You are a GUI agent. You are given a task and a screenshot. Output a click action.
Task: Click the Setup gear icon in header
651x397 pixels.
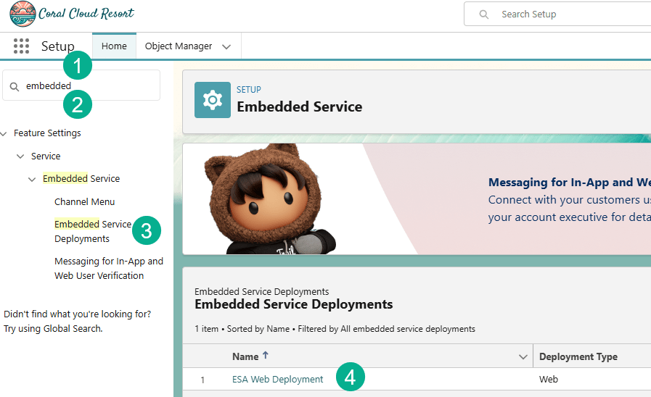(x=213, y=100)
